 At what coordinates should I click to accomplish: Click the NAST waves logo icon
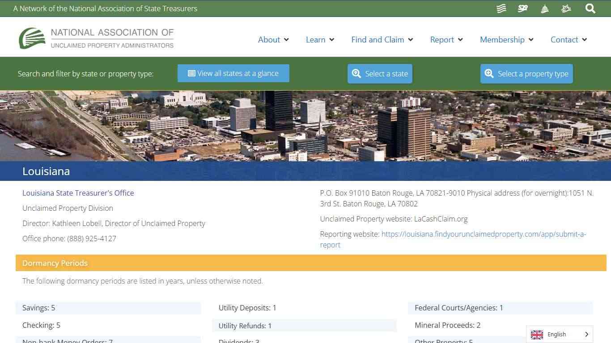tap(501, 8)
